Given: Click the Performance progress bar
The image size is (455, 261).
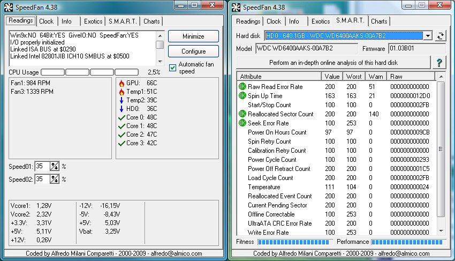Looking at the screenshot, I should [x=408, y=242].
